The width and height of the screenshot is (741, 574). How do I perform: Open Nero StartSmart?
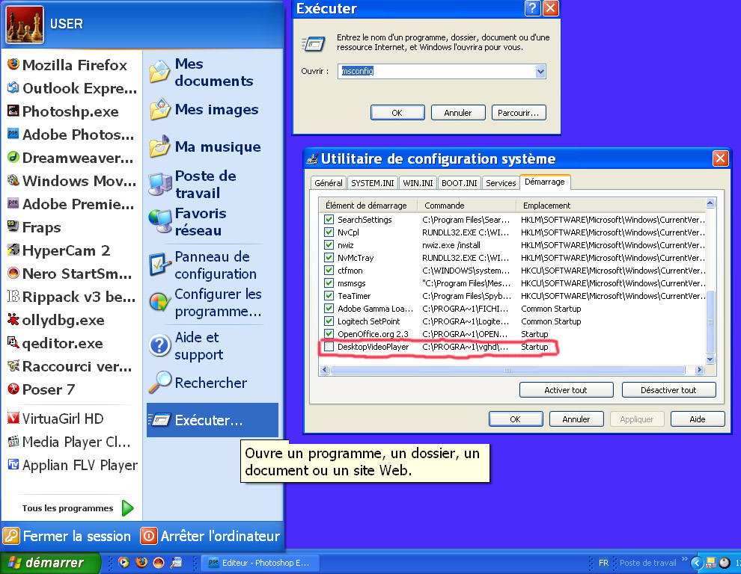point(70,274)
